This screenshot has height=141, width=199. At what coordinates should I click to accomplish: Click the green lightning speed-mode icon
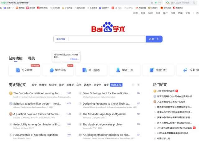tap(156, 2)
